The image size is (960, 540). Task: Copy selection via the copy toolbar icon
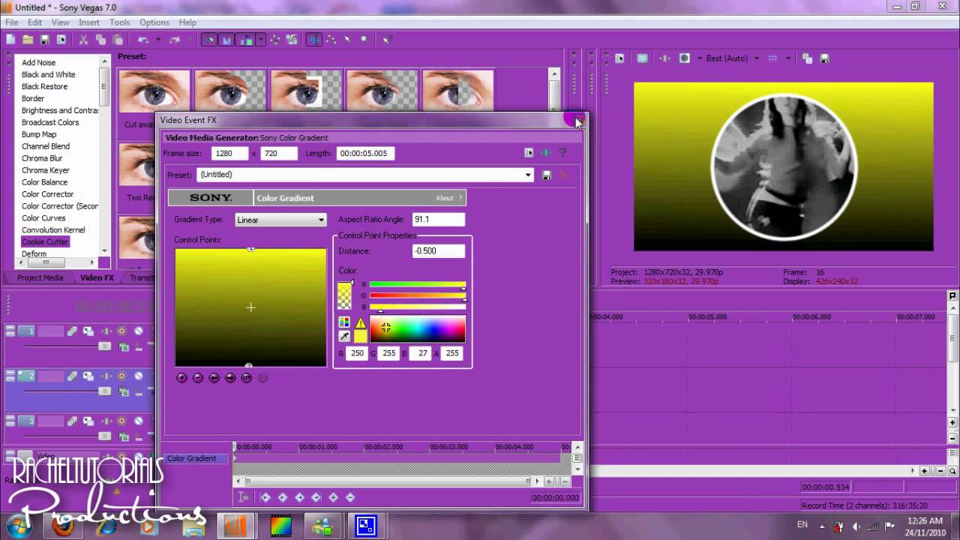tap(100, 40)
